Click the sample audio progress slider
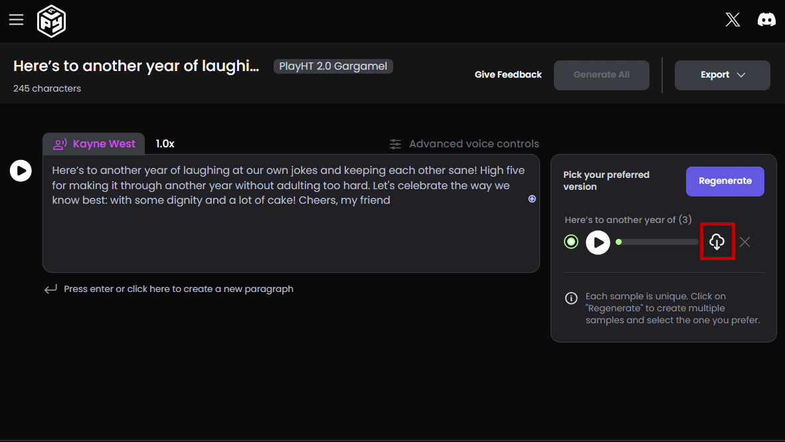The height and width of the screenshot is (442, 785). point(657,242)
